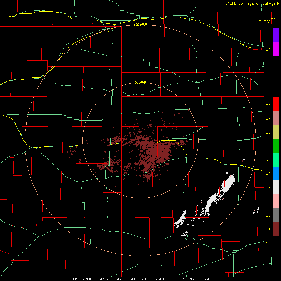Select the GR legend label
The height and width of the screenshot is (281, 281).
(x=268, y=118)
